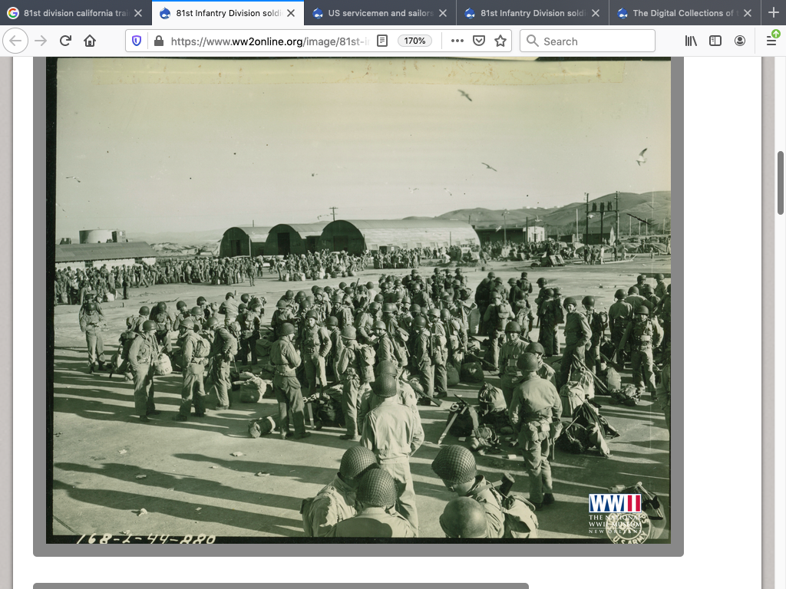Reload the current page
Image resolution: width=786 pixels, height=589 pixels.
[65, 41]
